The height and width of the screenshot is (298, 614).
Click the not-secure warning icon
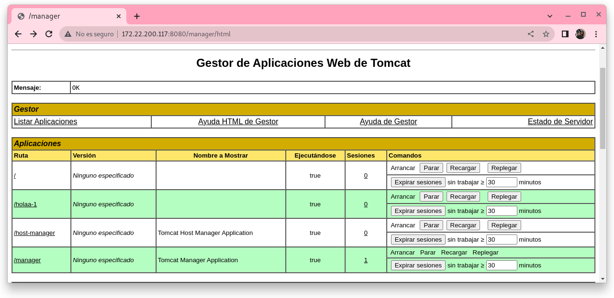click(x=68, y=34)
